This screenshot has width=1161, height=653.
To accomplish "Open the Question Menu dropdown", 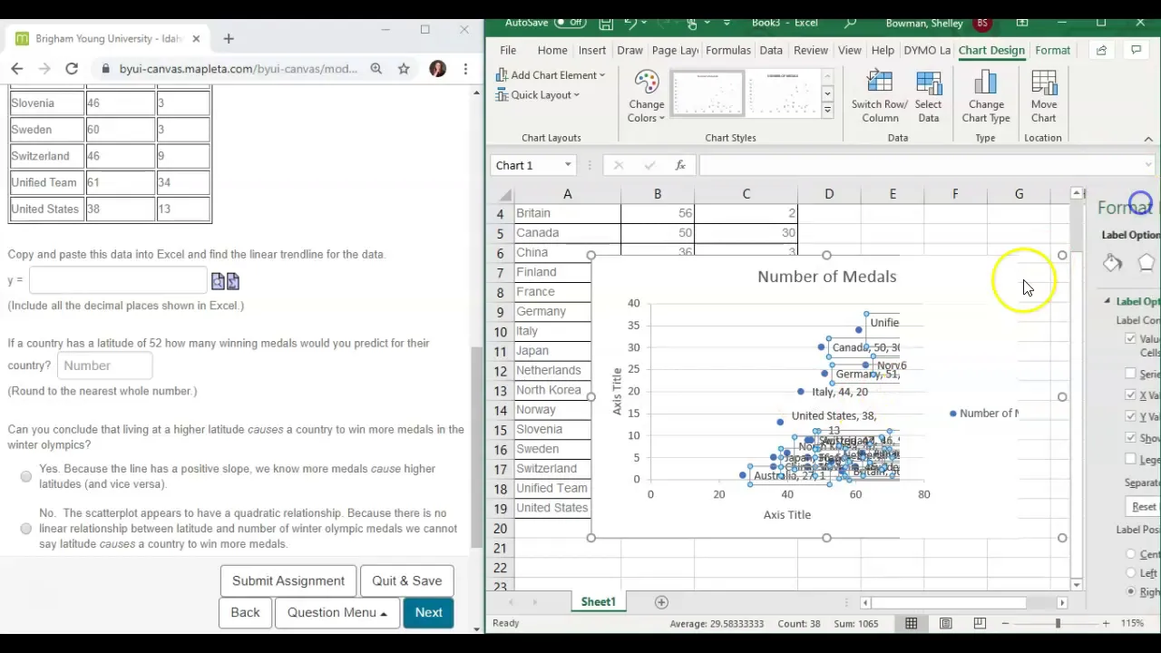I will pyautogui.click(x=337, y=612).
